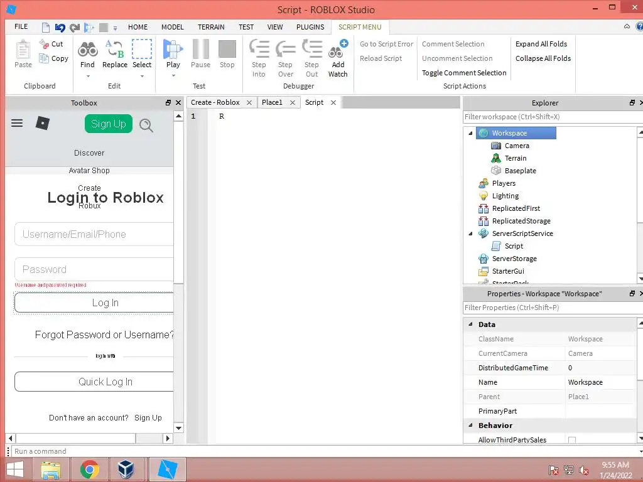Select ServerStorage in Explorer
The image size is (643, 482).
(514, 259)
